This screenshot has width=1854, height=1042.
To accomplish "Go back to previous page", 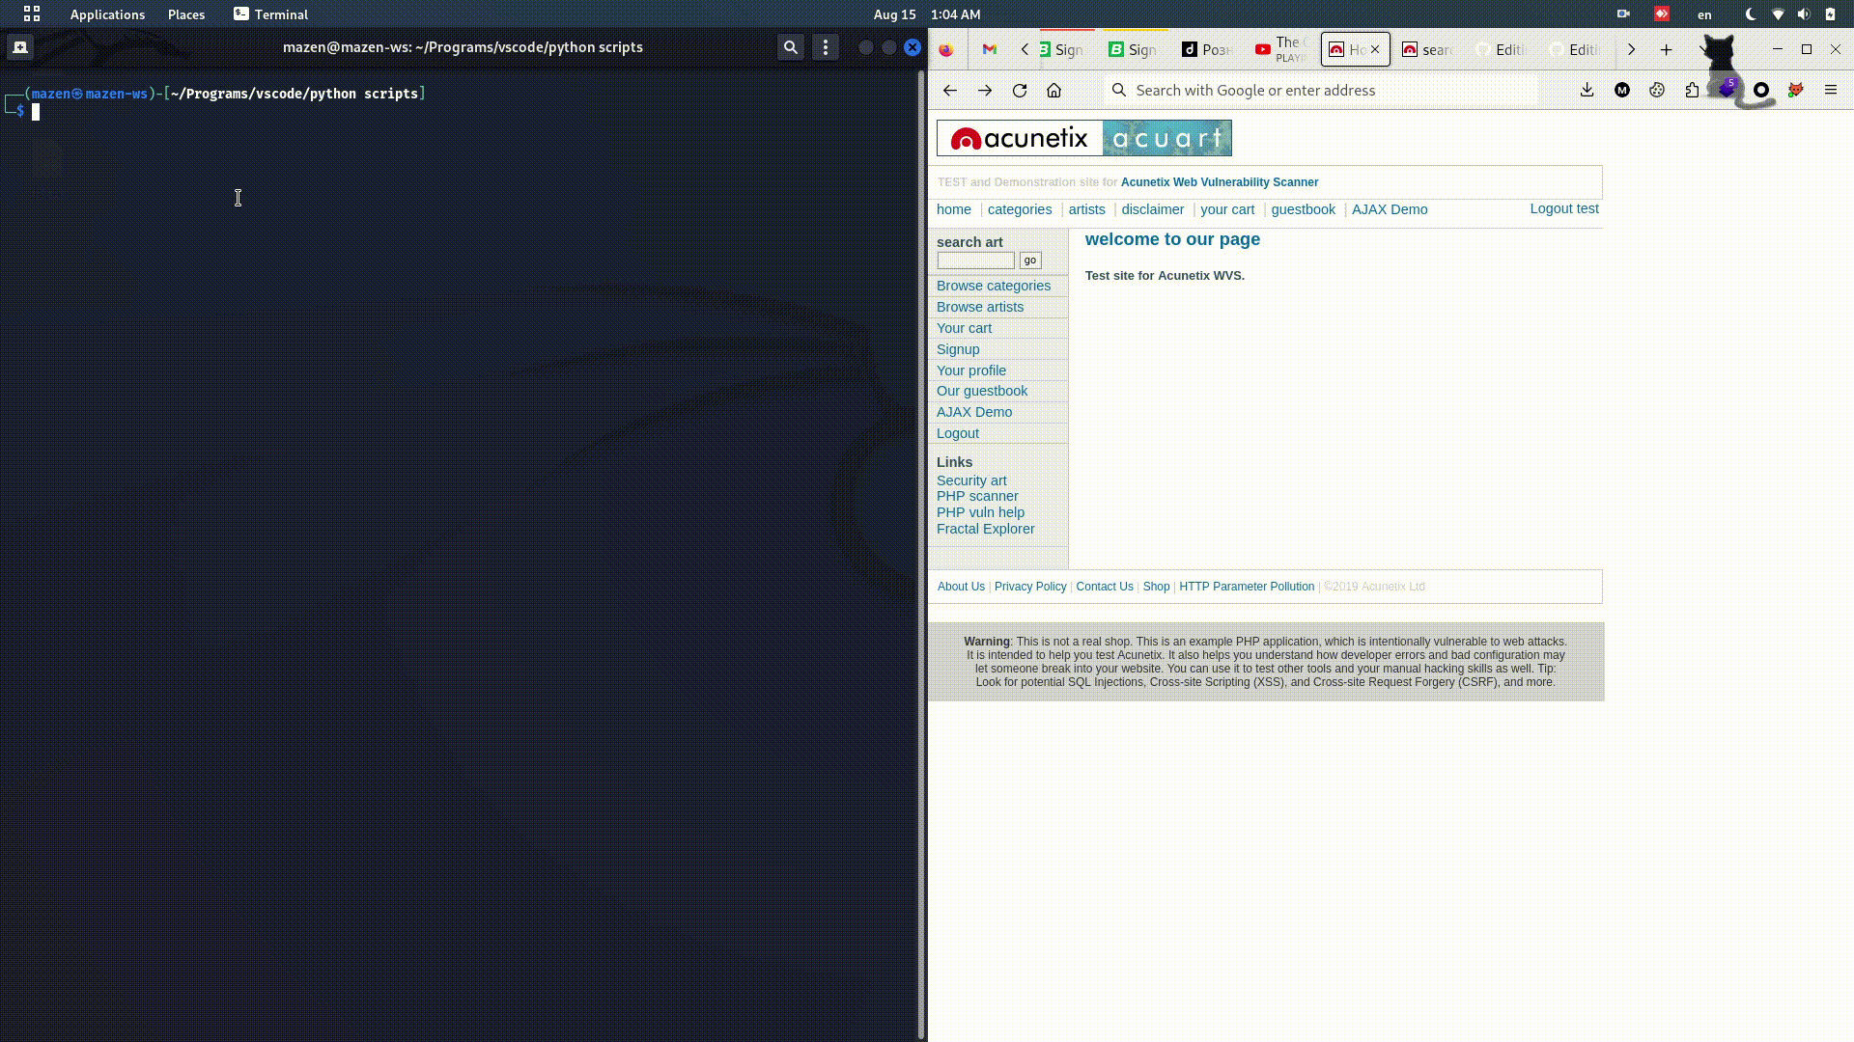I will [950, 91].
